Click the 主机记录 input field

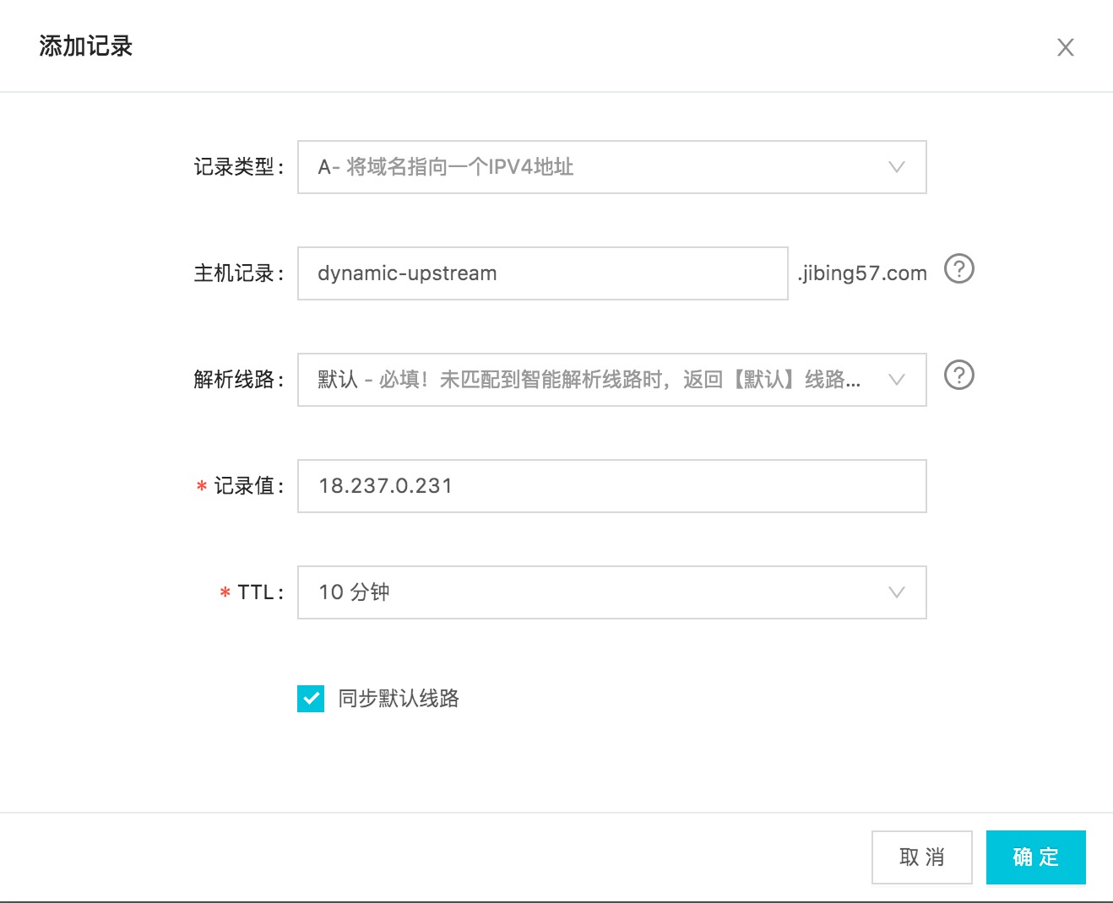543,273
